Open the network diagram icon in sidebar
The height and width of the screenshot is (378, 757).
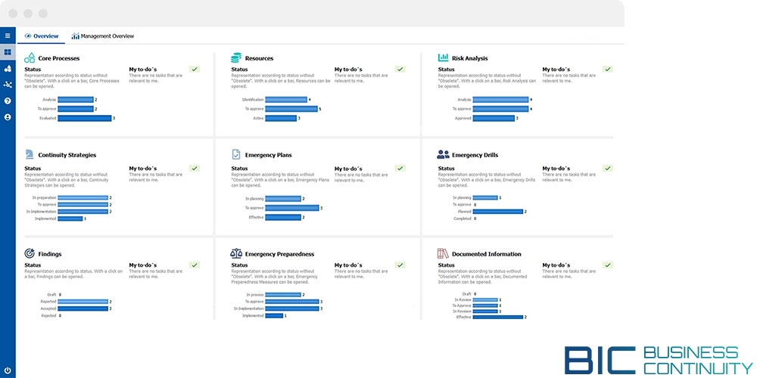(x=8, y=85)
